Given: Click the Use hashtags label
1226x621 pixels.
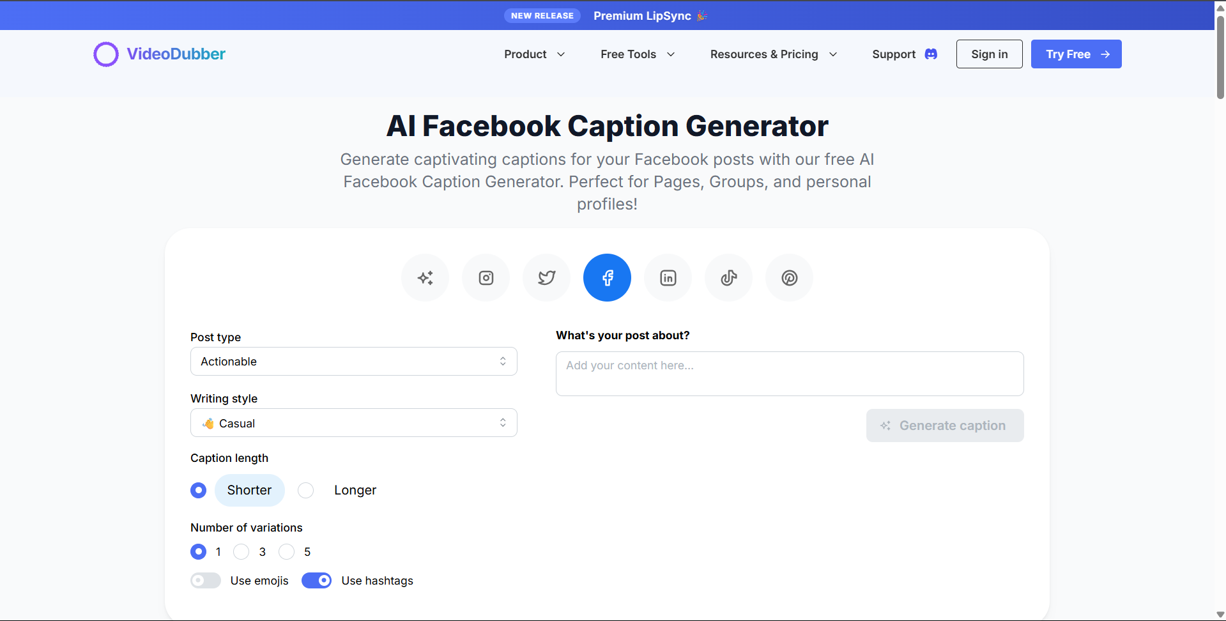Looking at the screenshot, I should point(378,581).
